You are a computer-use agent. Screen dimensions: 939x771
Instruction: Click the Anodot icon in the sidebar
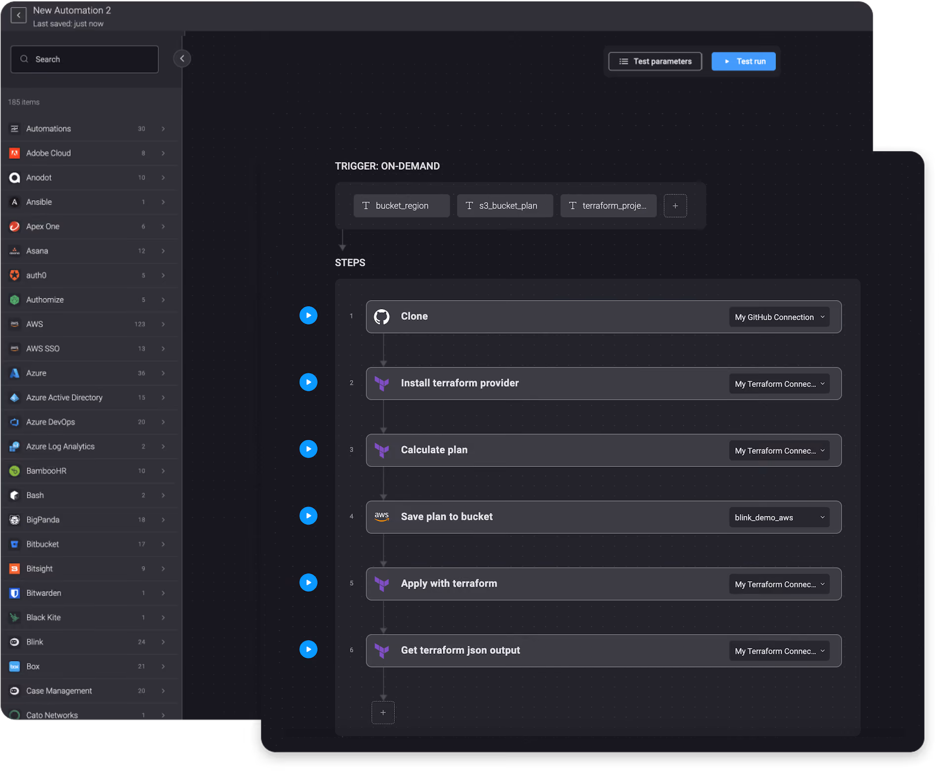15,177
